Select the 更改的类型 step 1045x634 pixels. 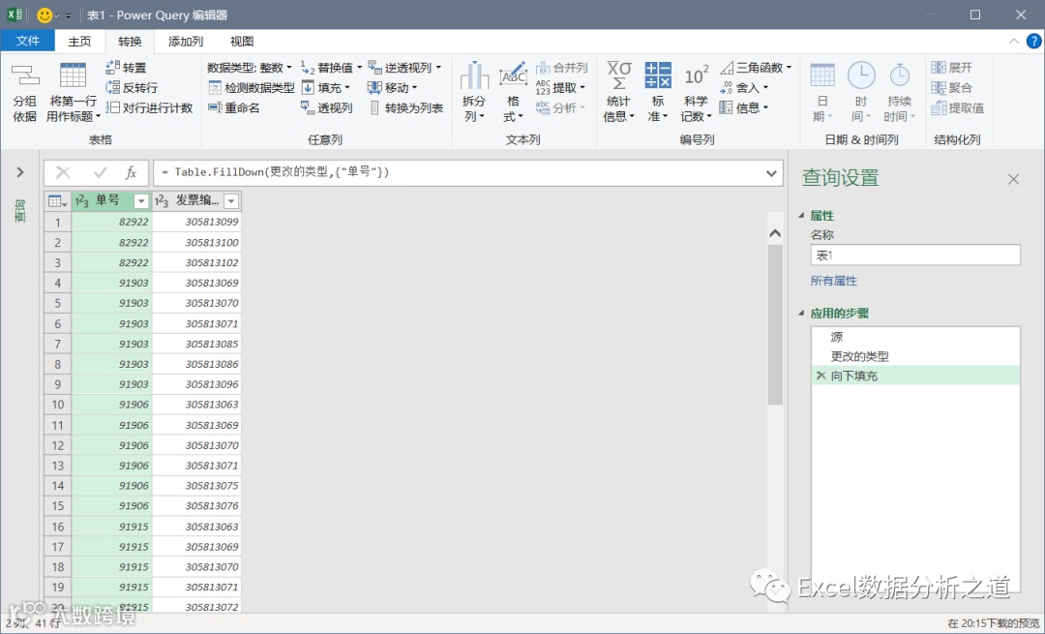915,356
